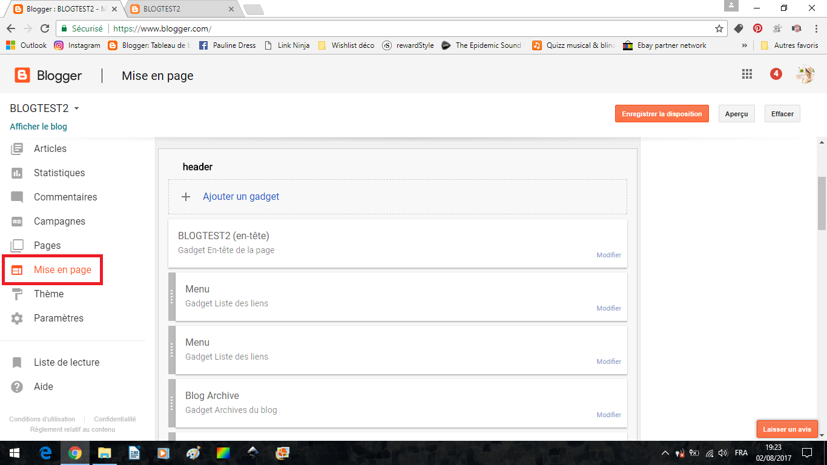The width and height of the screenshot is (827, 465).
Task: Select the Thème paint roller icon
Action: click(x=17, y=294)
